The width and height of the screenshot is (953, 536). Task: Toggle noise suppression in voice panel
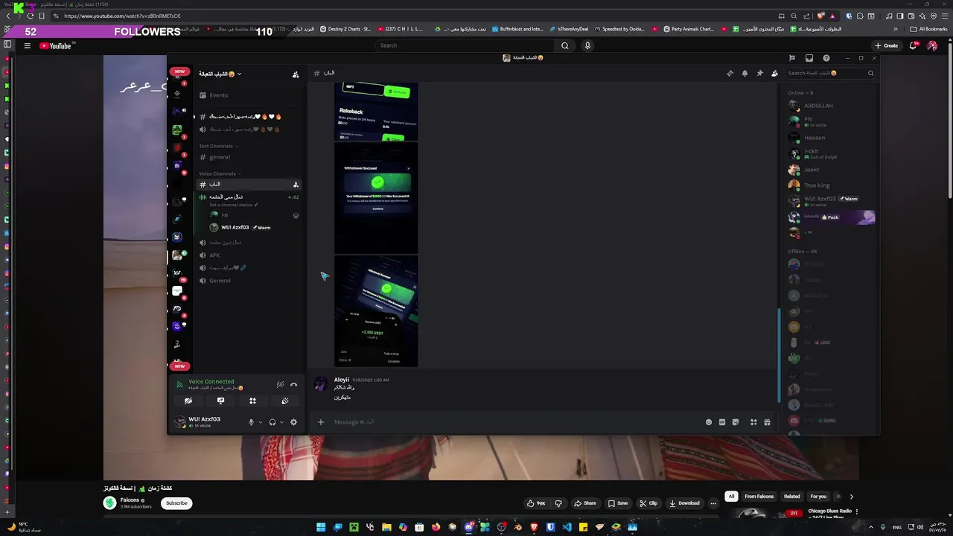click(x=280, y=385)
